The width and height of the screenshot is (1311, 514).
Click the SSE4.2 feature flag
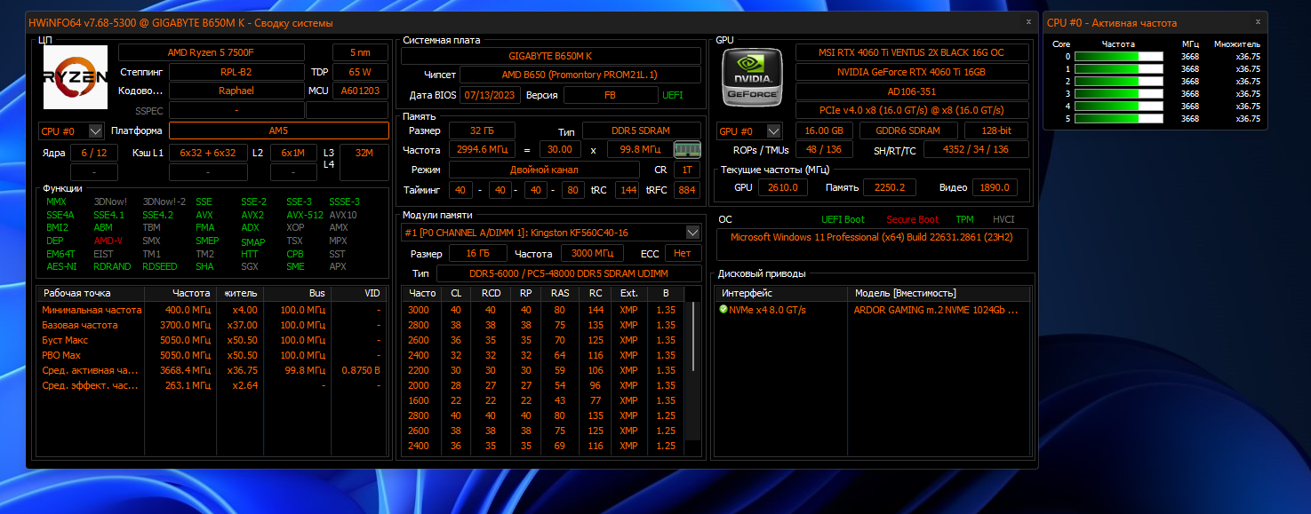157,215
